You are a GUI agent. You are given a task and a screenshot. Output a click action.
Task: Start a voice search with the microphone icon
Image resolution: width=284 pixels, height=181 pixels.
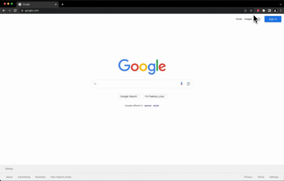(181, 84)
